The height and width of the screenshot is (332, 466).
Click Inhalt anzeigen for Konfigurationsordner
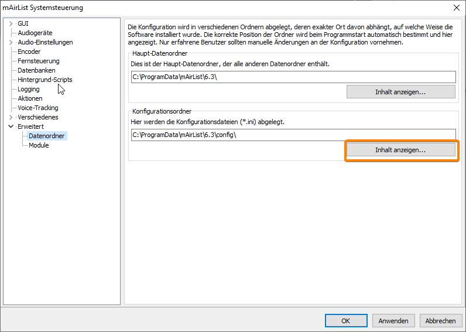point(400,150)
